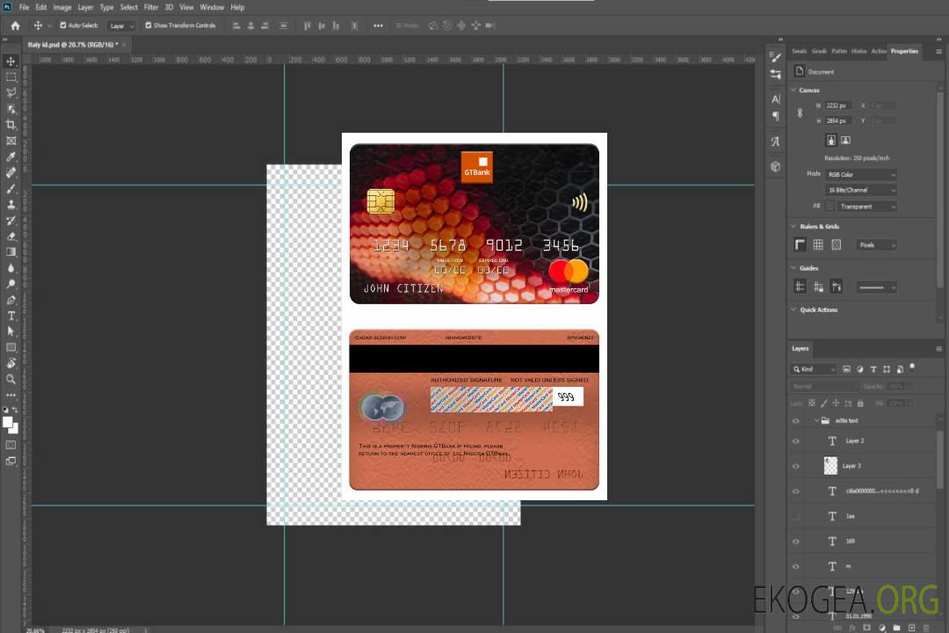The height and width of the screenshot is (633, 949).
Task: Open the Home screen icon
Action: click(15, 25)
